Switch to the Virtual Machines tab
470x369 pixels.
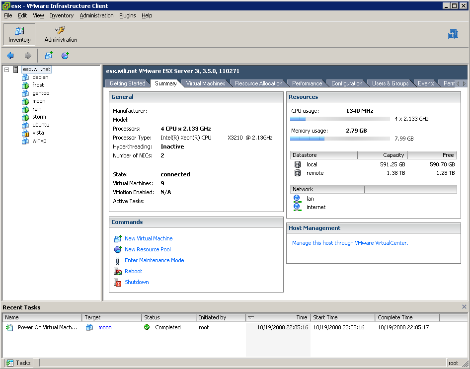click(x=206, y=83)
